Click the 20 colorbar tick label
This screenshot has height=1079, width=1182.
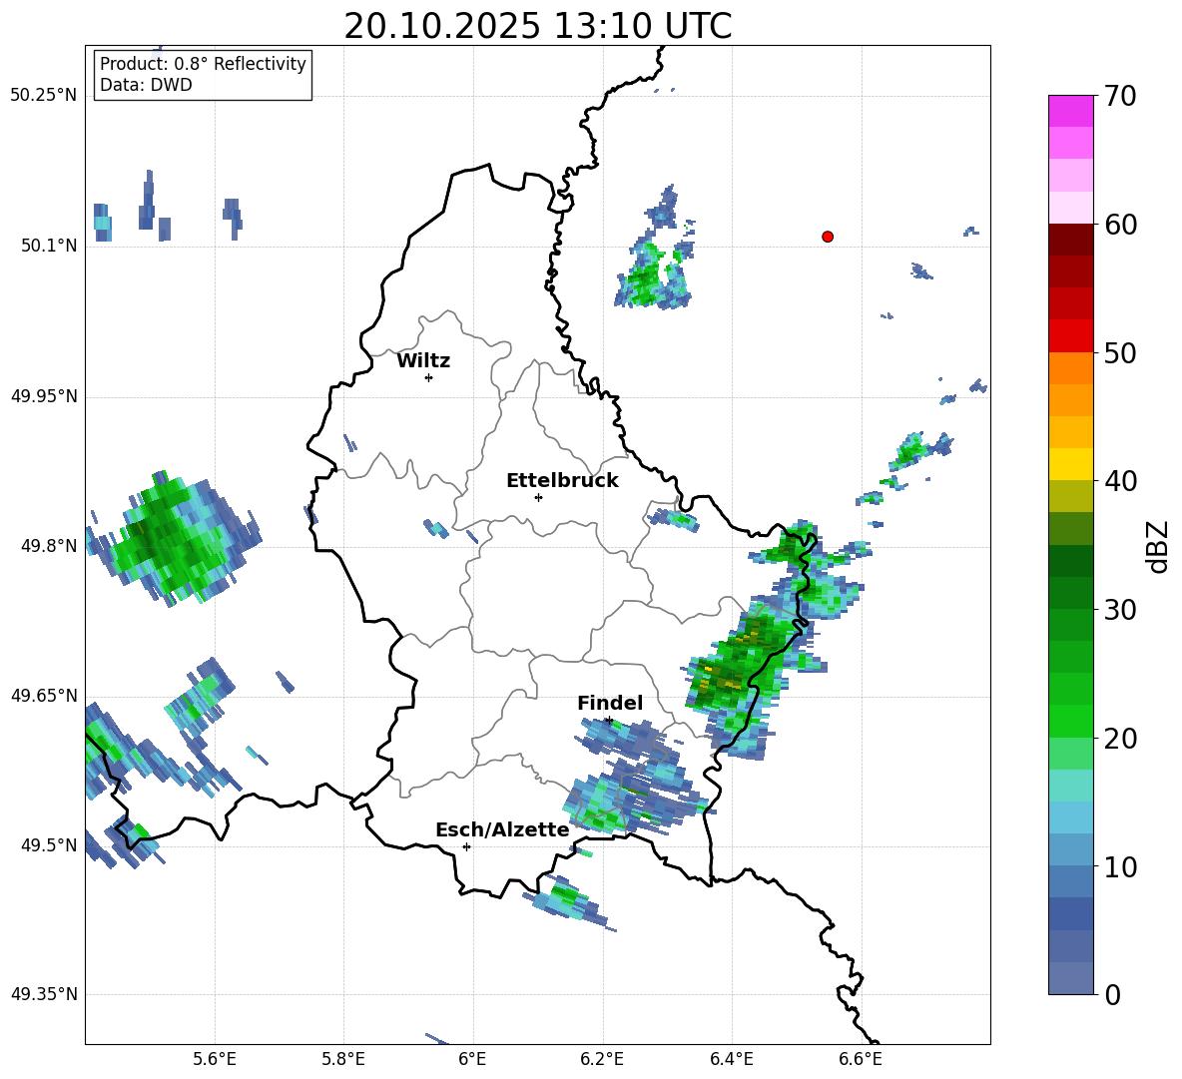1120,739
